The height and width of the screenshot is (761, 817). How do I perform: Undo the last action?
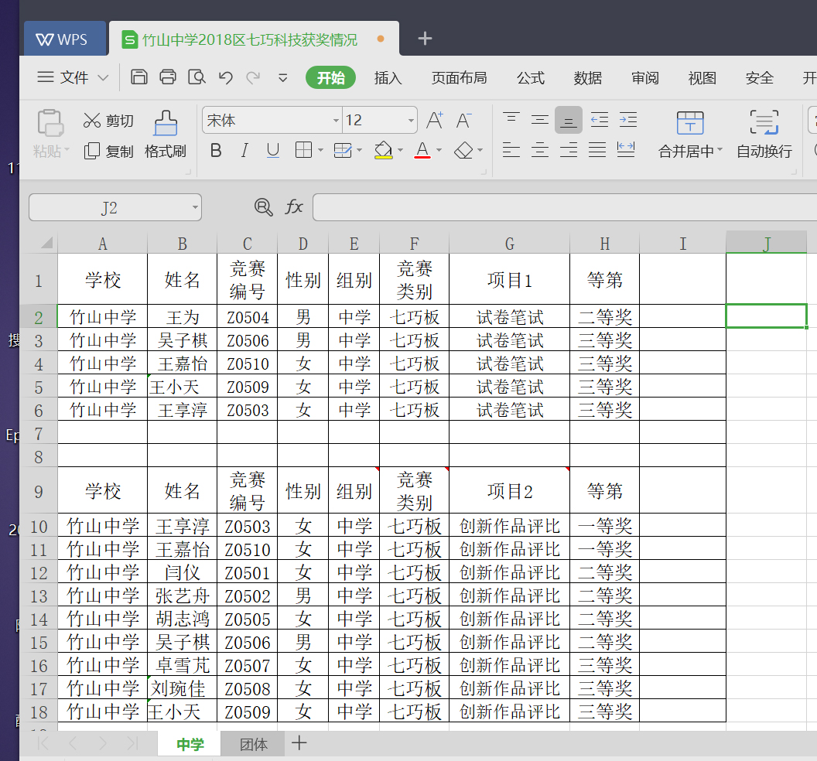[x=225, y=77]
